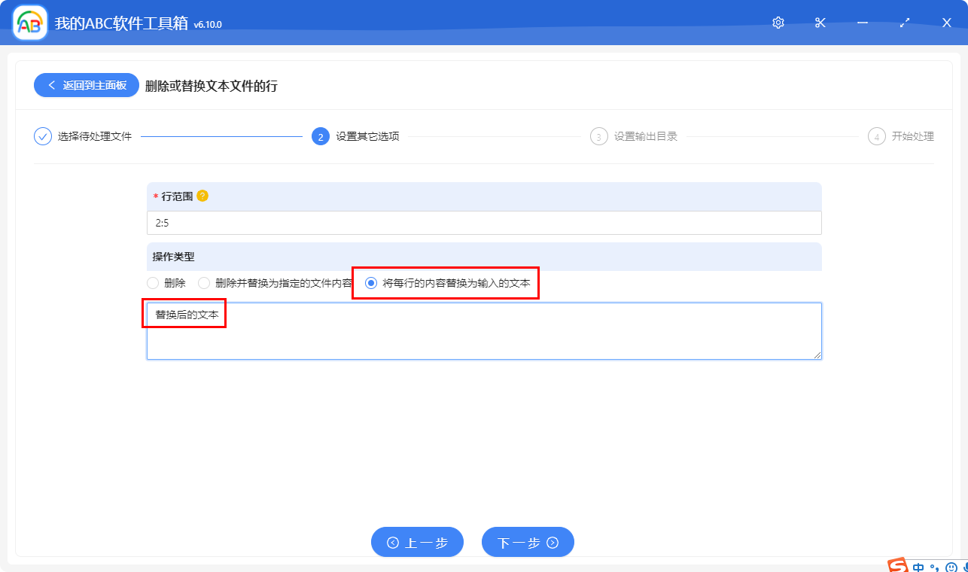Switch Sogou input between Chinese and English
968x572 pixels.
click(918, 567)
